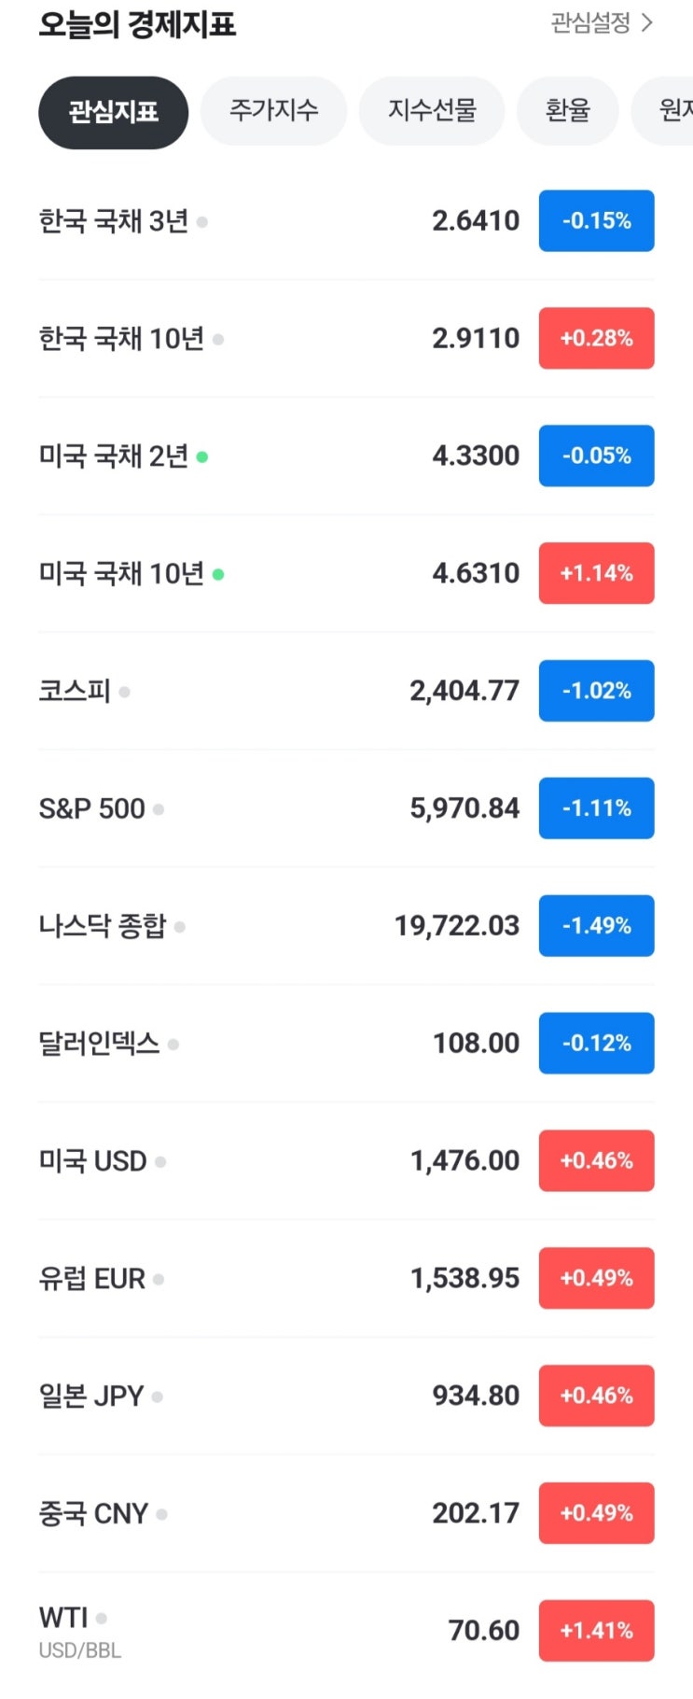Open the 달러인덱스 row
The width and height of the screenshot is (693, 1699).
280,1044
